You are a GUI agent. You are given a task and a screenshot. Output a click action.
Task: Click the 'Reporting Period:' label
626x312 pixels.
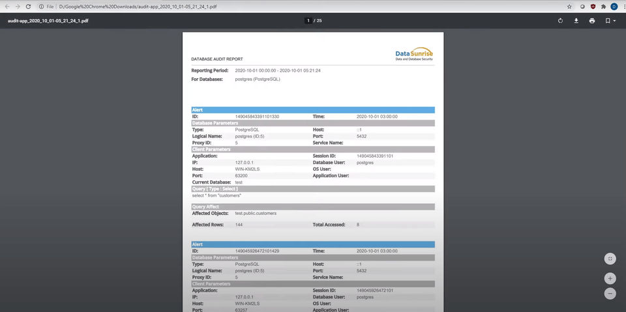click(x=209, y=70)
